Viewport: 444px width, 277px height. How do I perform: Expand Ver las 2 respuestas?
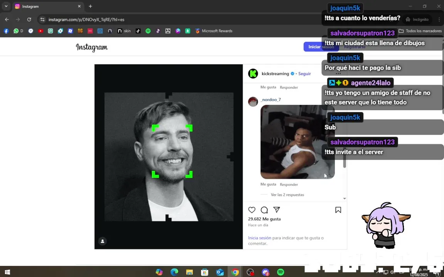(288, 195)
